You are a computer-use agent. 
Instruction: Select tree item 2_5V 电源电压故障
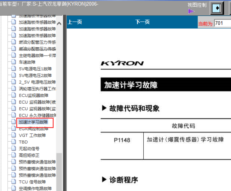[x=37, y=82]
